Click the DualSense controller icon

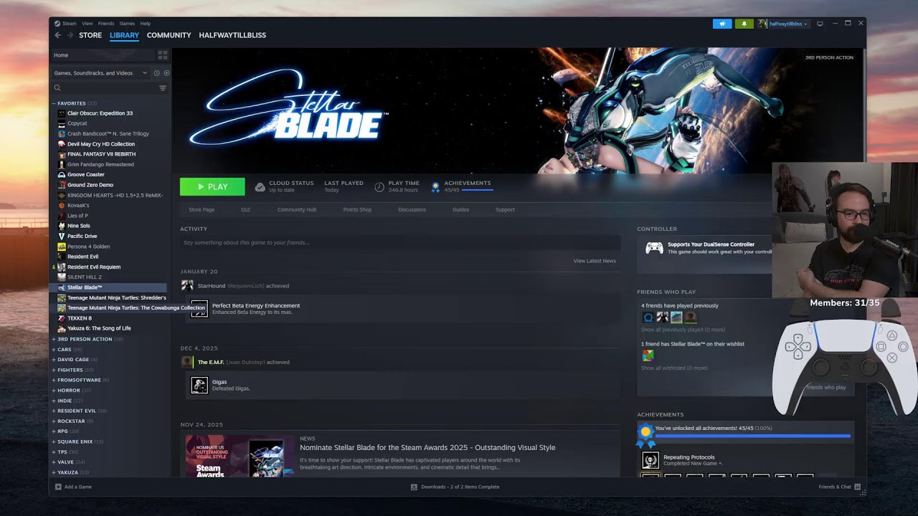[654, 248]
